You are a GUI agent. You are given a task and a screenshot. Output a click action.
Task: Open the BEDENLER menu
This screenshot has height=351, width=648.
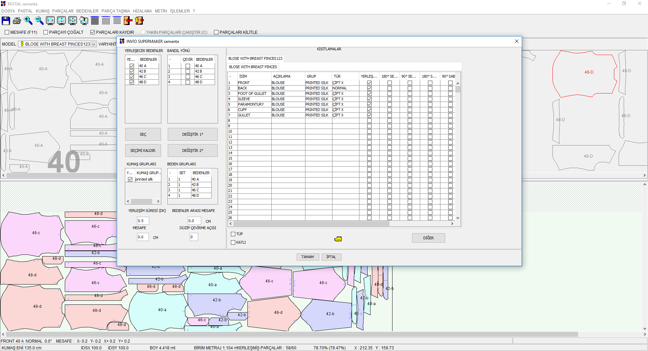pyautogui.click(x=87, y=11)
